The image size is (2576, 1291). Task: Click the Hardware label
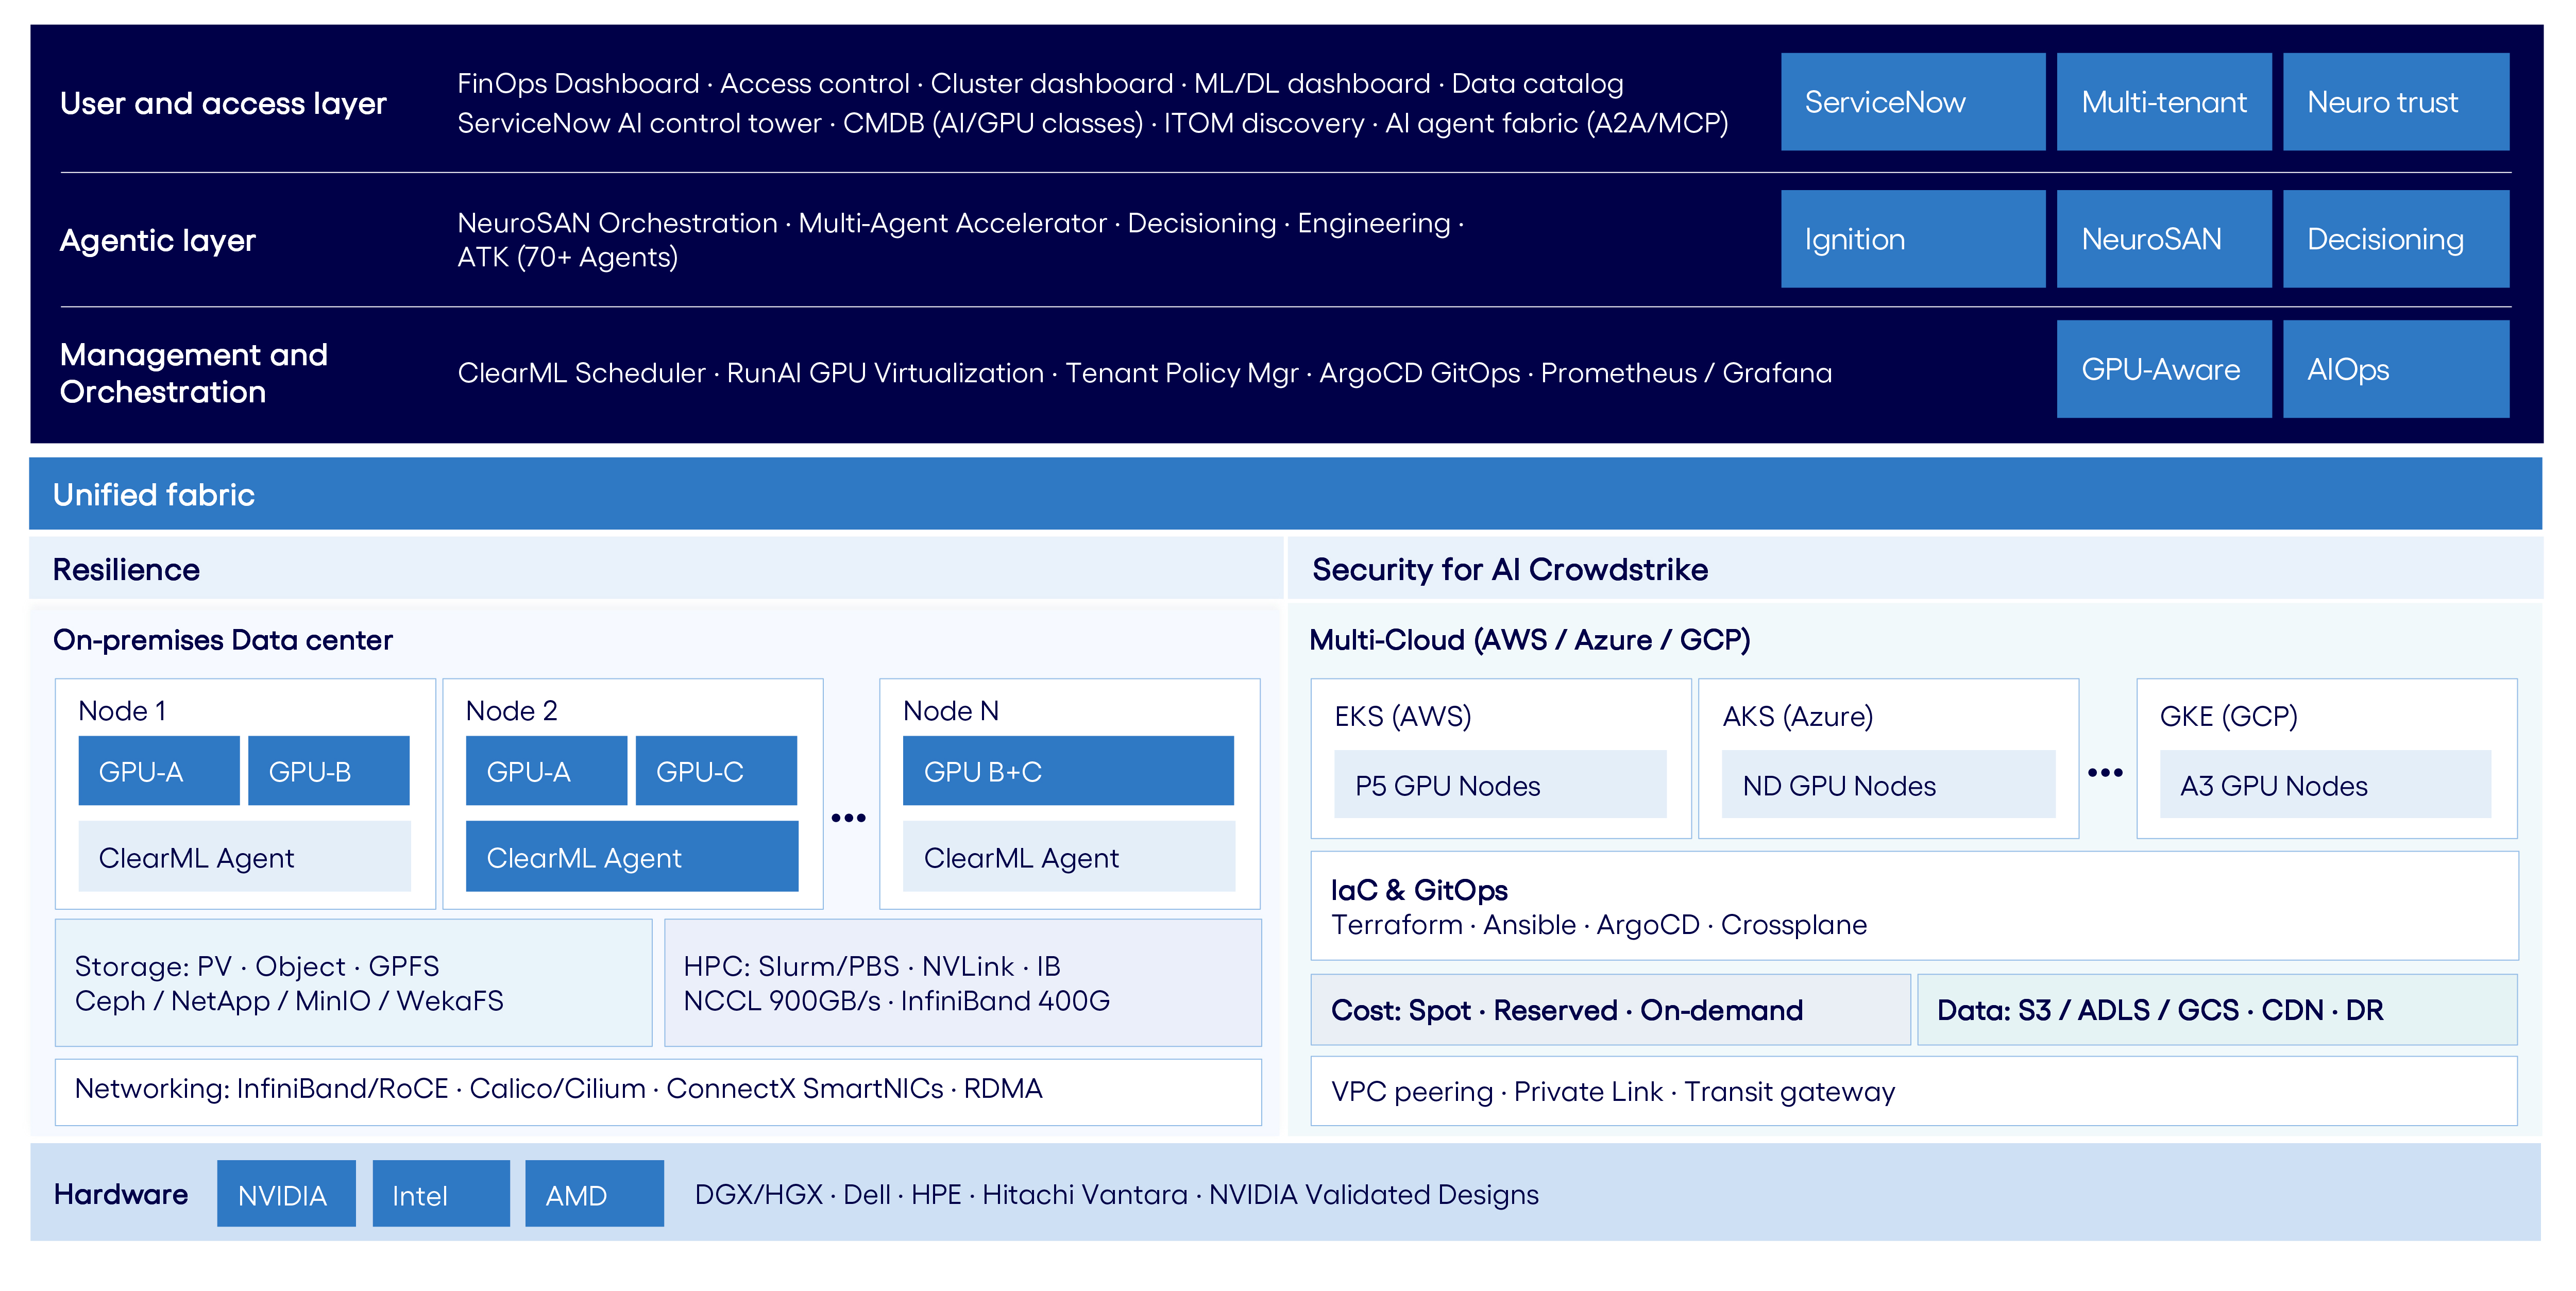coord(121,1194)
